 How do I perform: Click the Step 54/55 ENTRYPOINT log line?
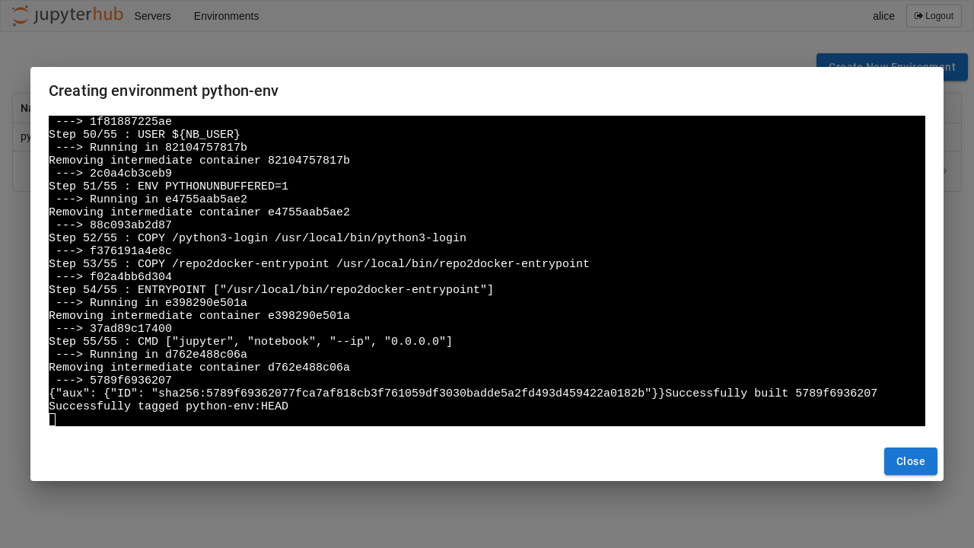pyautogui.click(x=271, y=290)
